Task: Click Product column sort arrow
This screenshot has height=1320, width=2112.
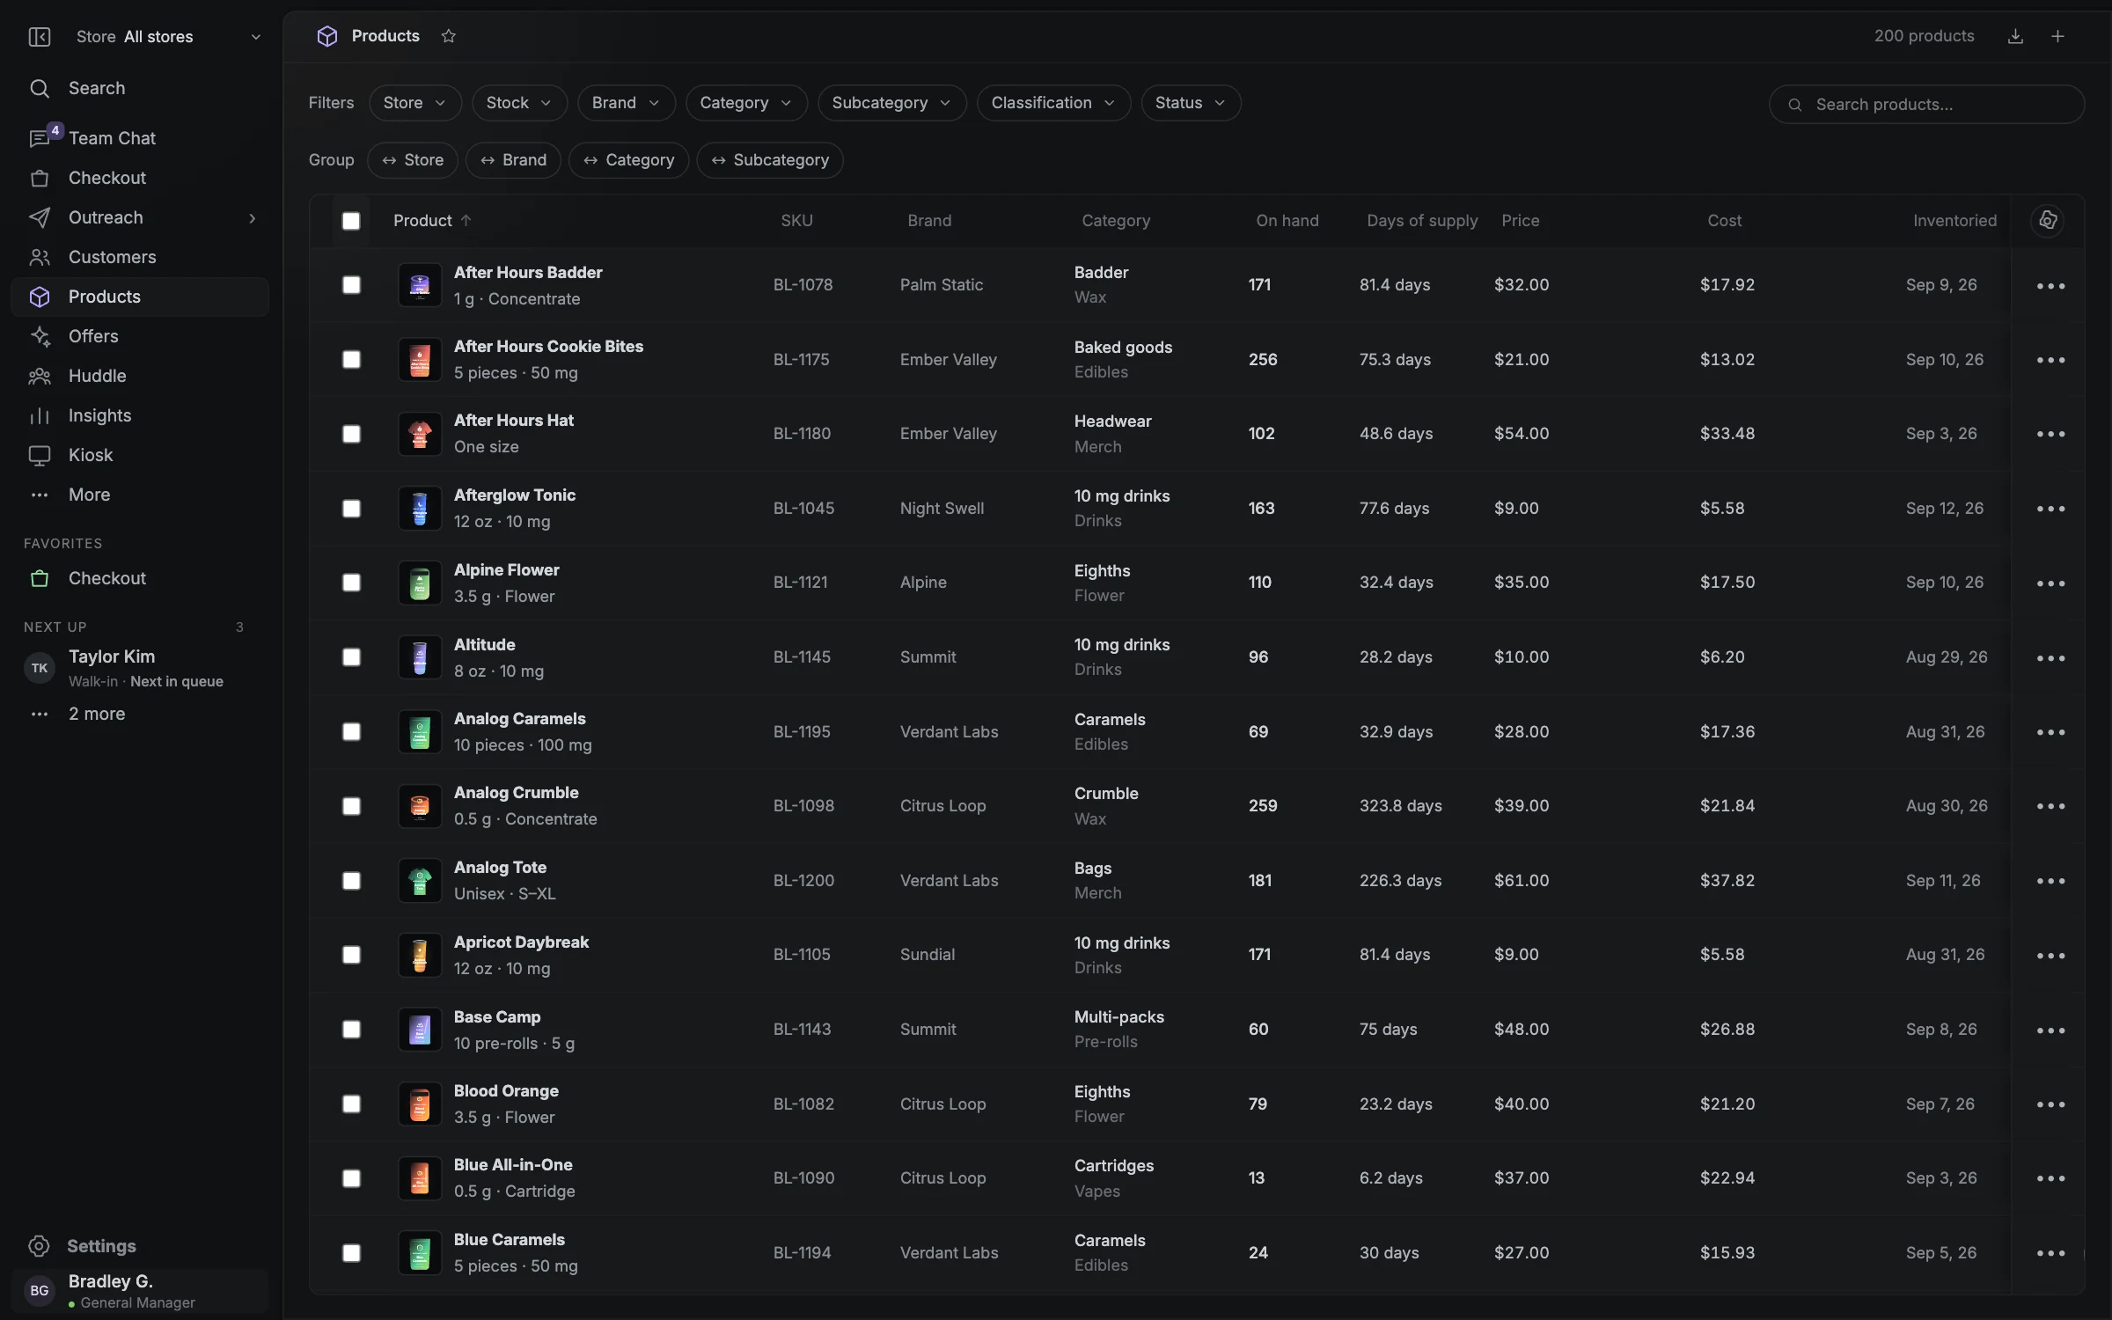Action: 466,220
